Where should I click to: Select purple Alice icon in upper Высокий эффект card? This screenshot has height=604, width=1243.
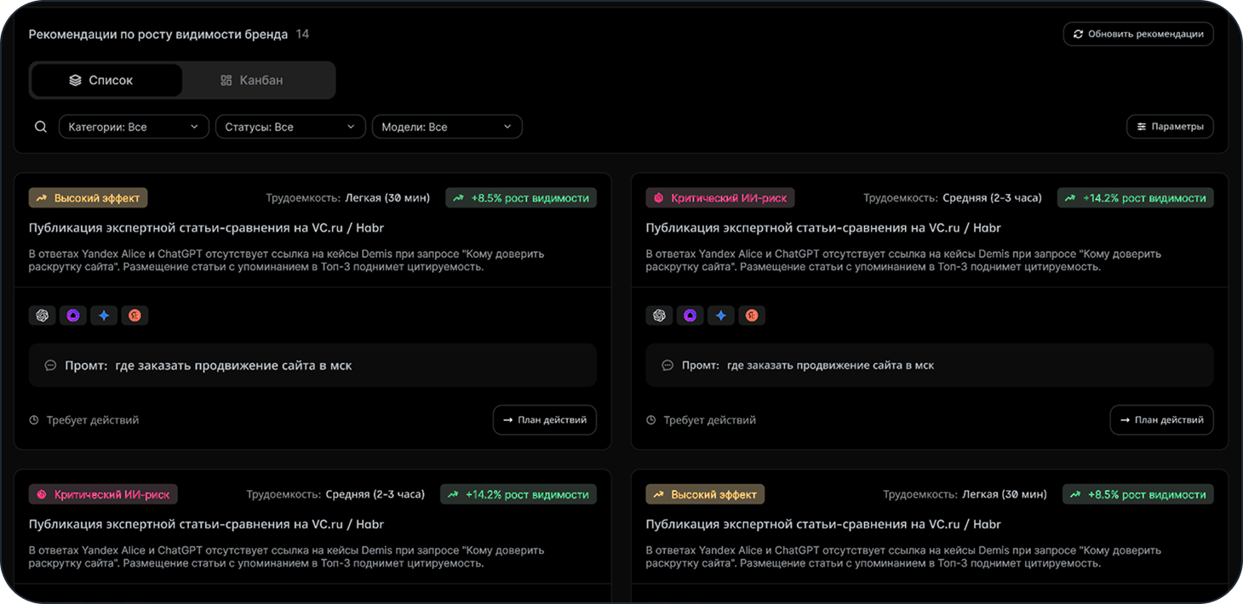[x=73, y=316]
